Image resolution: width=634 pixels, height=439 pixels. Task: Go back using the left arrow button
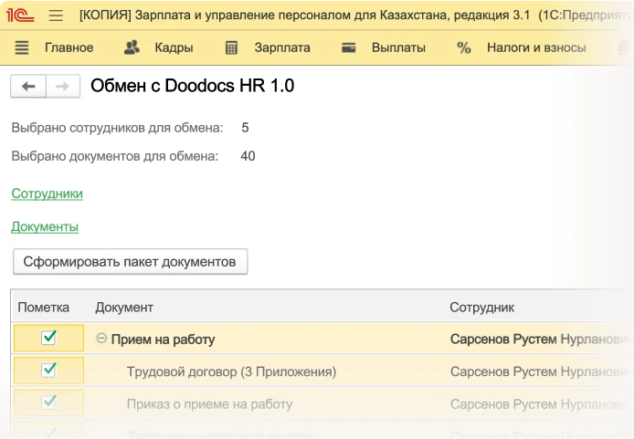(28, 86)
